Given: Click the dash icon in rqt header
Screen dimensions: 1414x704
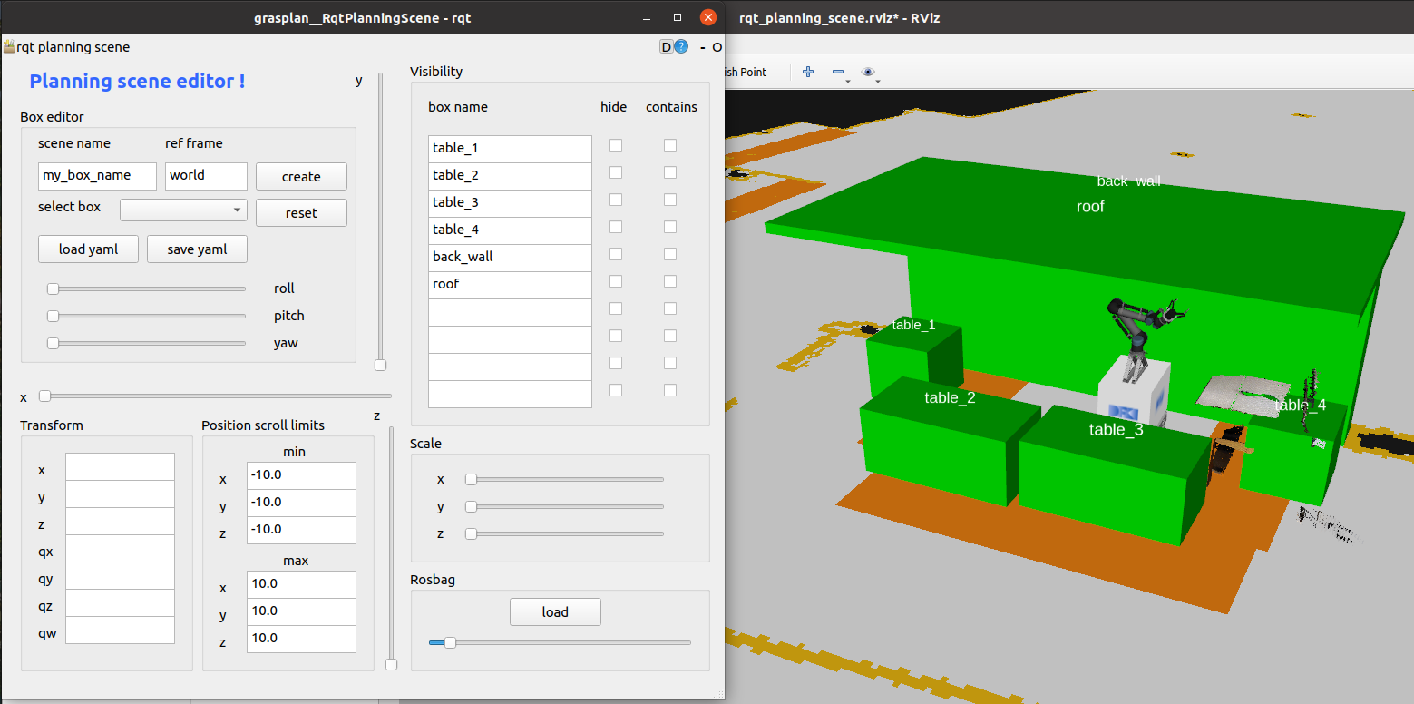Looking at the screenshot, I should [x=702, y=47].
